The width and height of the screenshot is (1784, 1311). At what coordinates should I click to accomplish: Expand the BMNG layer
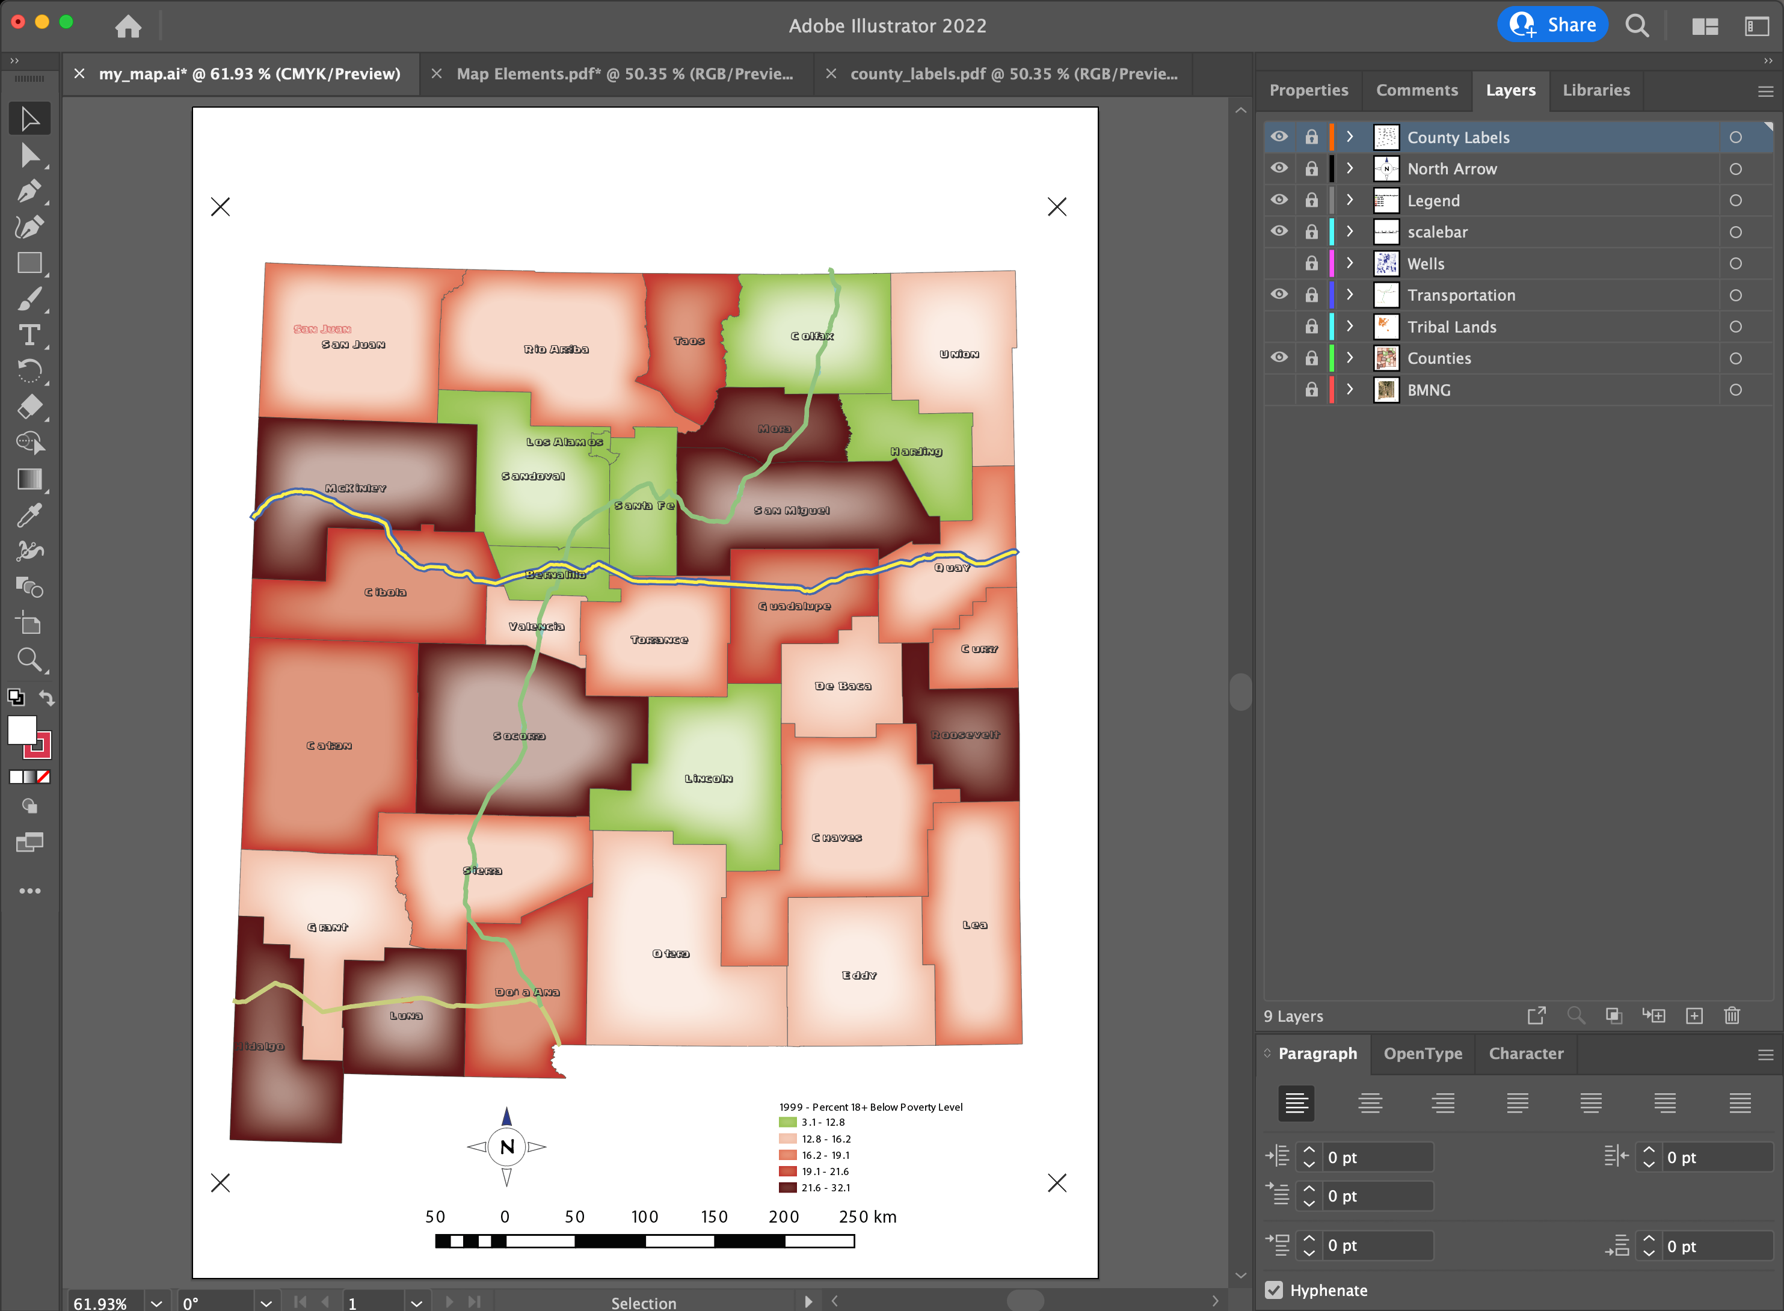[1349, 390]
